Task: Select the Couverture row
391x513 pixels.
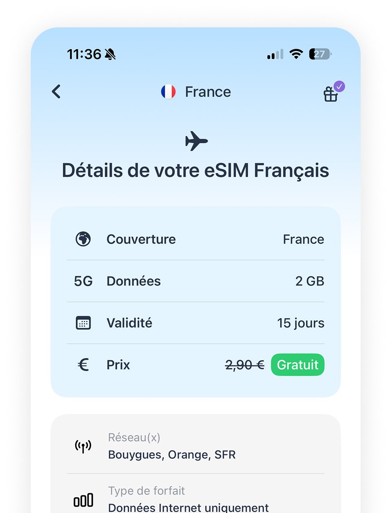Action: coord(196,239)
